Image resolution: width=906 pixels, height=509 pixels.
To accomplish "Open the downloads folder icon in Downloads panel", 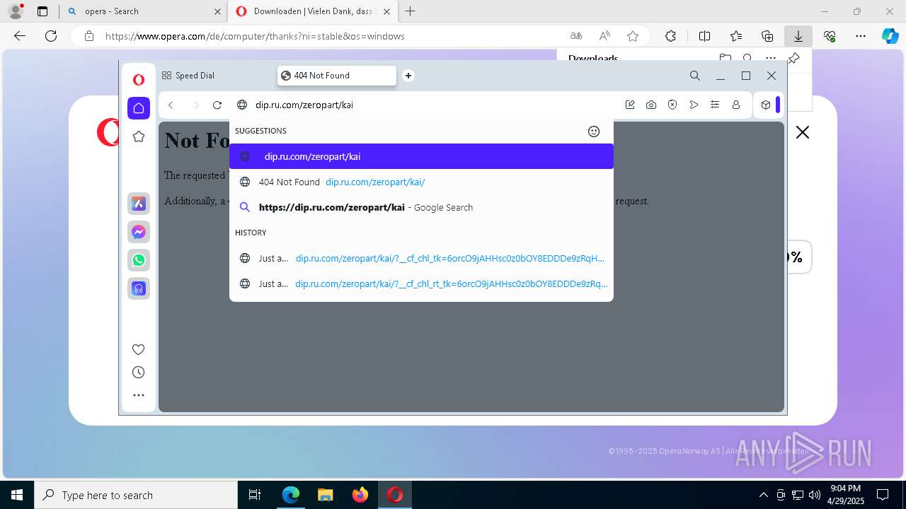I will (725, 59).
